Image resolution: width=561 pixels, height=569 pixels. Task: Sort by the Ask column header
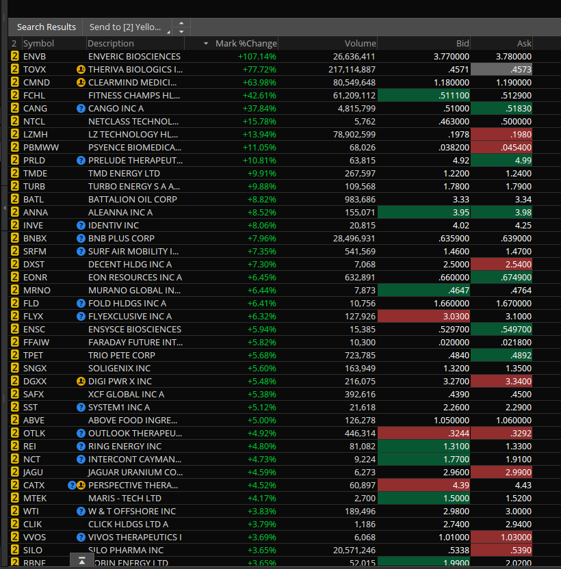tap(501, 44)
